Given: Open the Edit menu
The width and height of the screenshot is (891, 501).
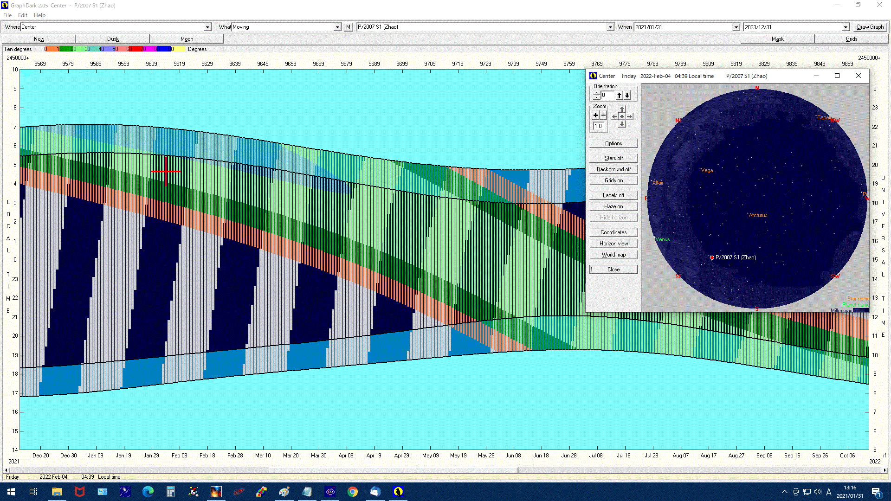Looking at the screenshot, I should coord(22,15).
